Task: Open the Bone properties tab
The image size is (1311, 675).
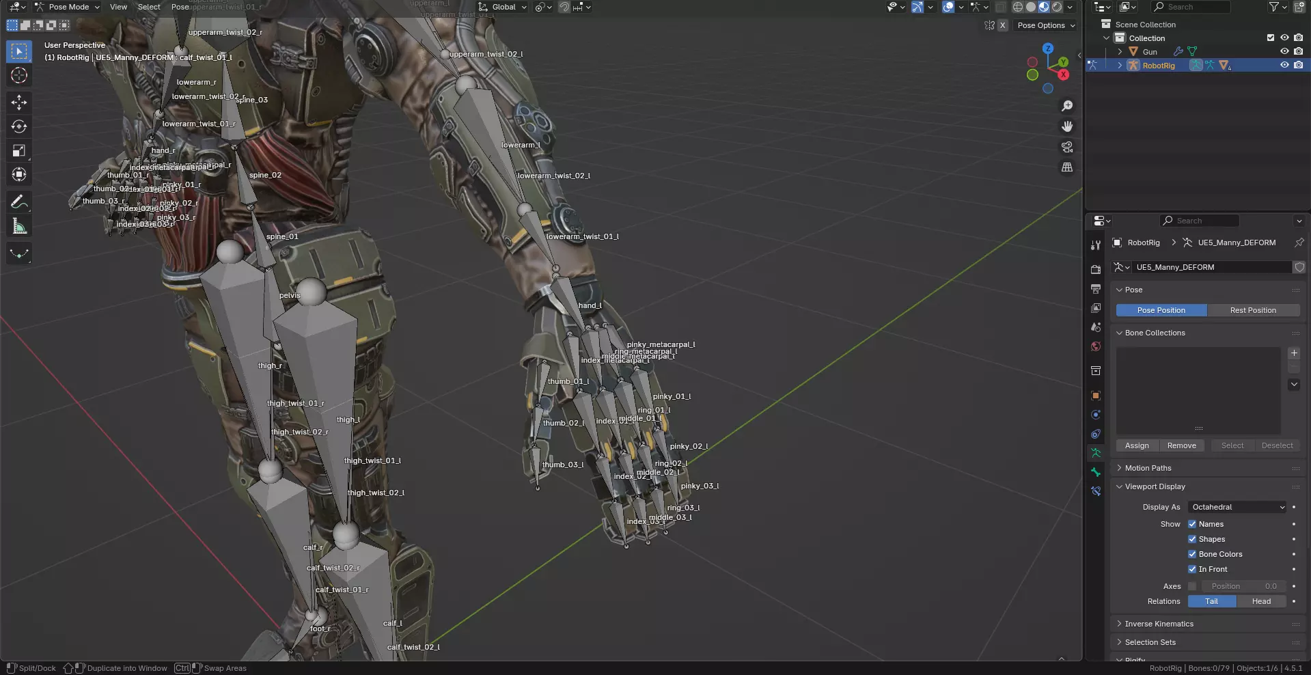Action: (1096, 472)
